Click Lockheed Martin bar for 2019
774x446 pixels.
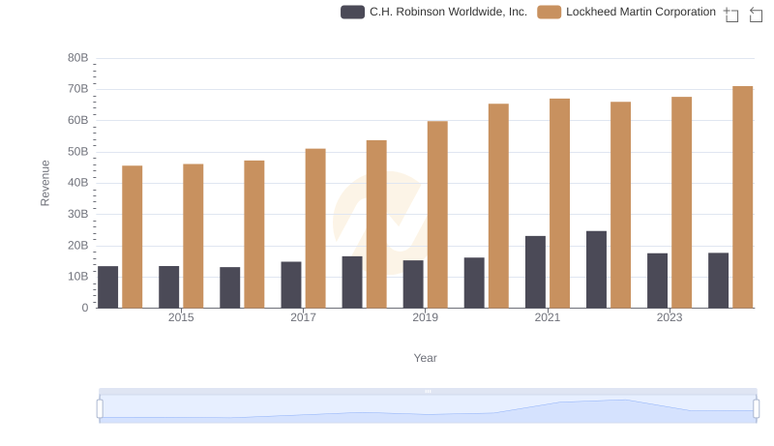click(437, 215)
